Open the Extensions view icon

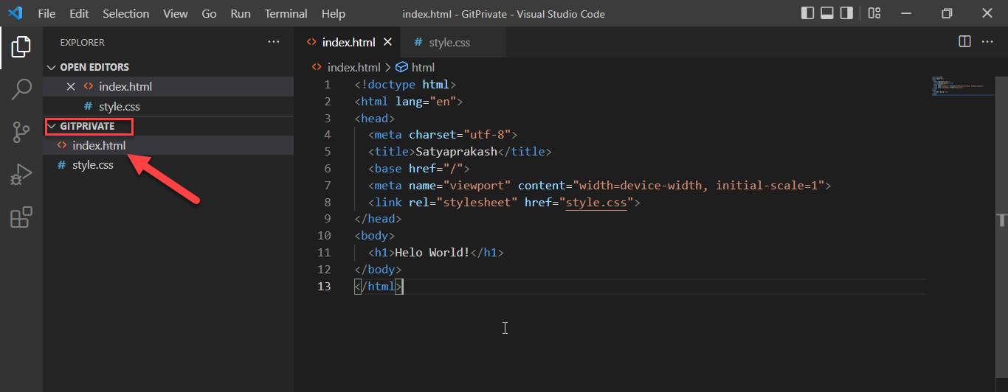pos(21,217)
